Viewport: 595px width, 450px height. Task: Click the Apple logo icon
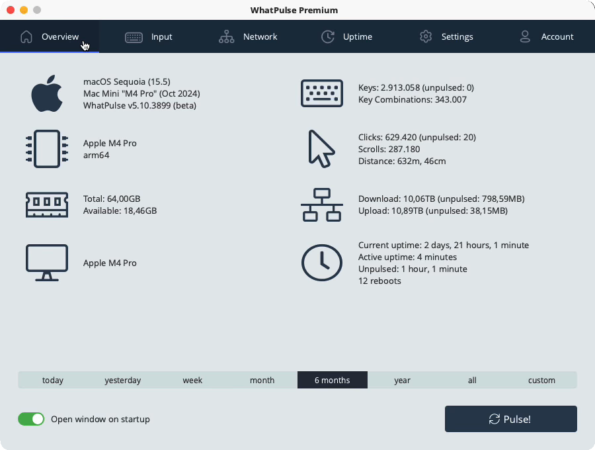(x=47, y=93)
